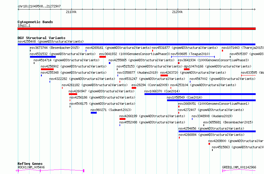Click nsv509685 (Teague2010) label
264x174 pixels.
point(191,54)
